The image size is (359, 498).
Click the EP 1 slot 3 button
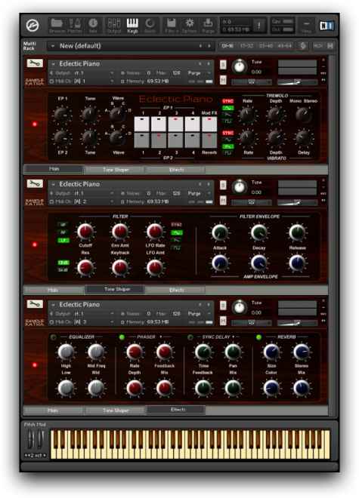pos(175,124)
